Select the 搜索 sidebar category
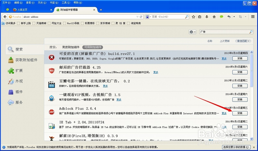 (25, 49)
